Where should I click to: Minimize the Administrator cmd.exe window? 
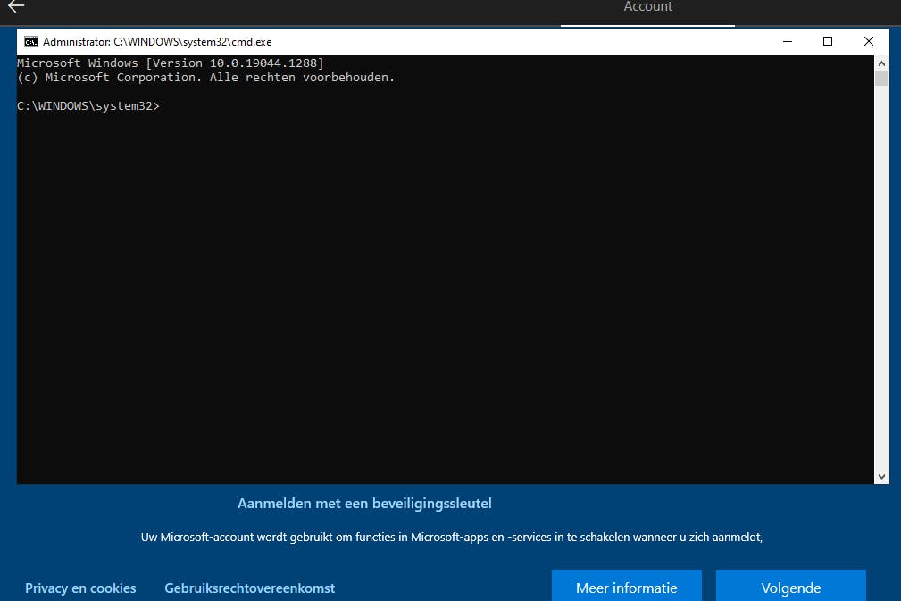tap(788, 41)
